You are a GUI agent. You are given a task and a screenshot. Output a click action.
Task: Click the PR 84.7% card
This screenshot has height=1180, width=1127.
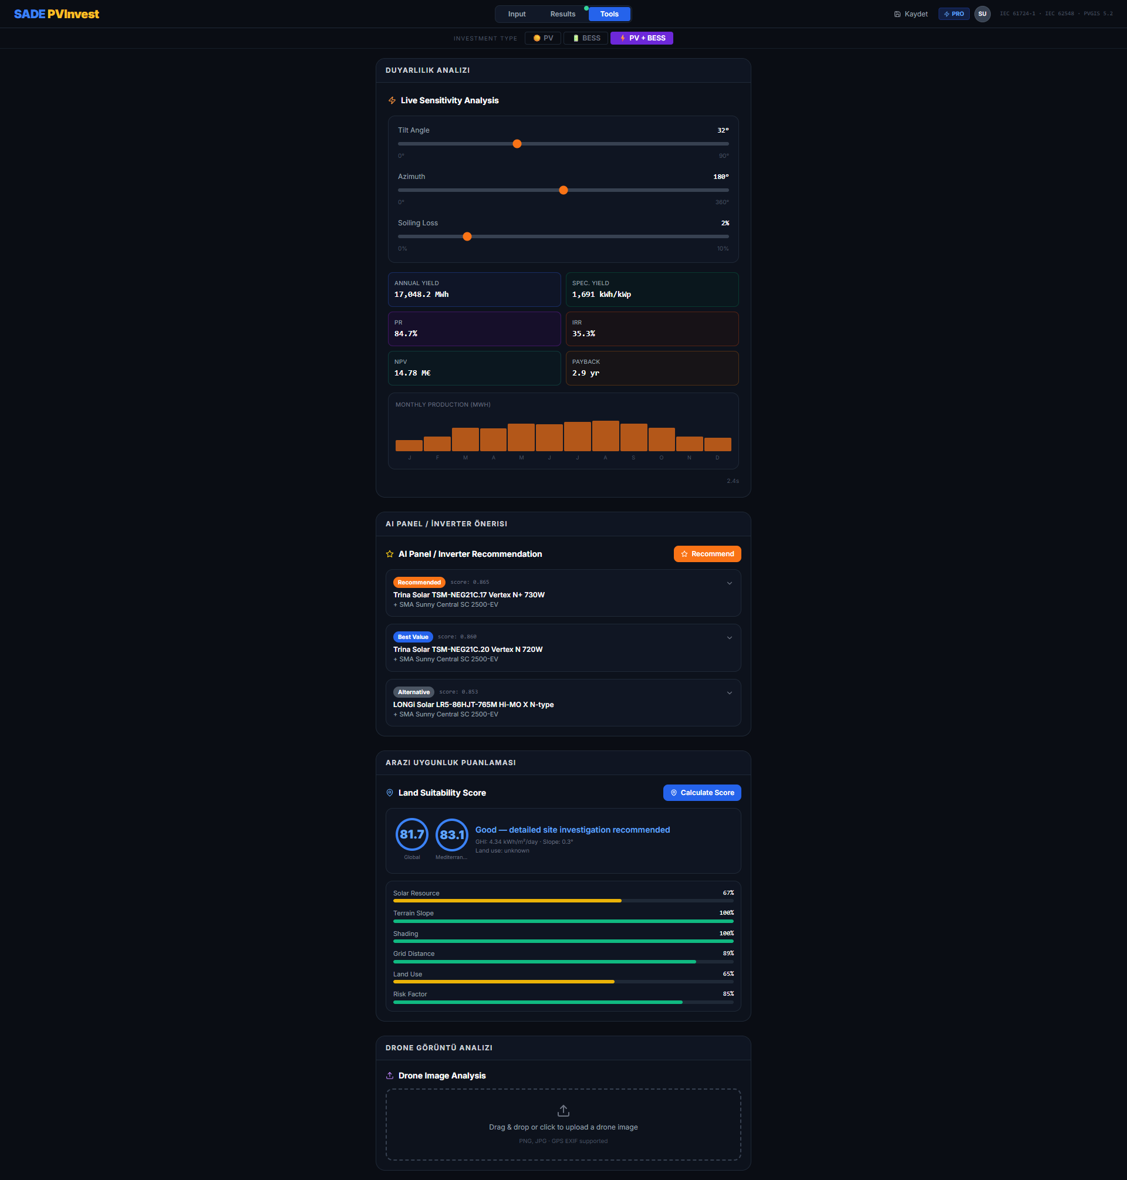[x=475, y=329]
